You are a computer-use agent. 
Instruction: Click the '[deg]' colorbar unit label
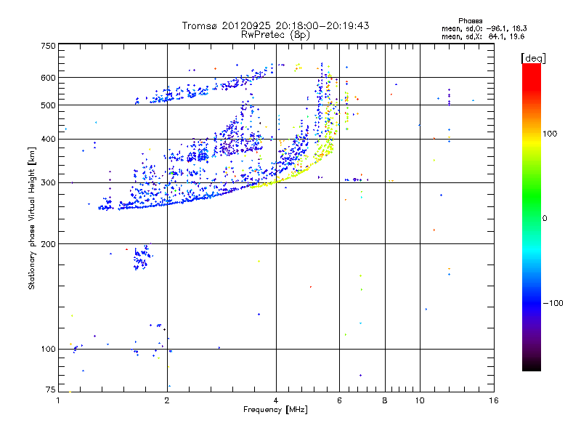coord(533,58)
